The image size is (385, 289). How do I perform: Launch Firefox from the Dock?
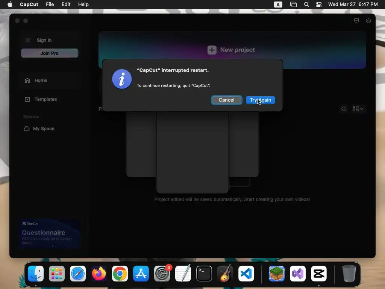tap(99, 274)
